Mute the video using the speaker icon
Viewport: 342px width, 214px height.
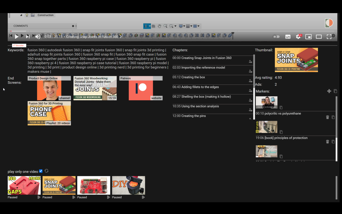tap(38, 37)
